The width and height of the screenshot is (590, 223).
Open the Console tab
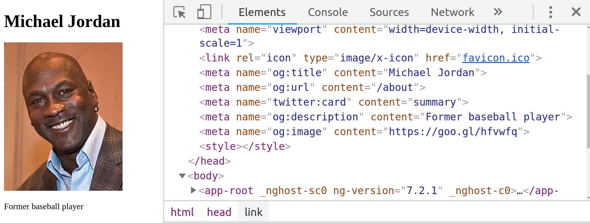(x=328, y=12)
